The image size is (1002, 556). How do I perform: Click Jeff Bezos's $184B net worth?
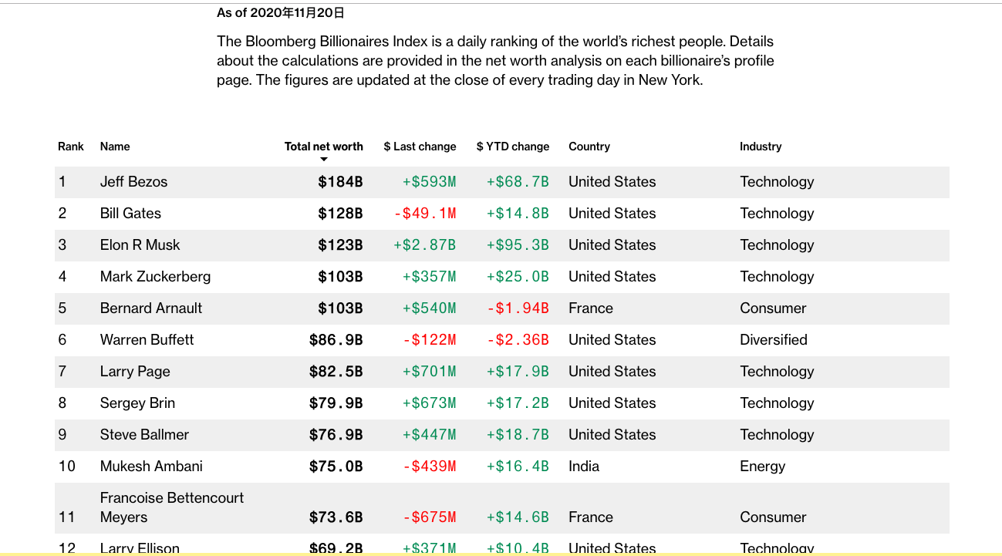click(x=340, y=182)
